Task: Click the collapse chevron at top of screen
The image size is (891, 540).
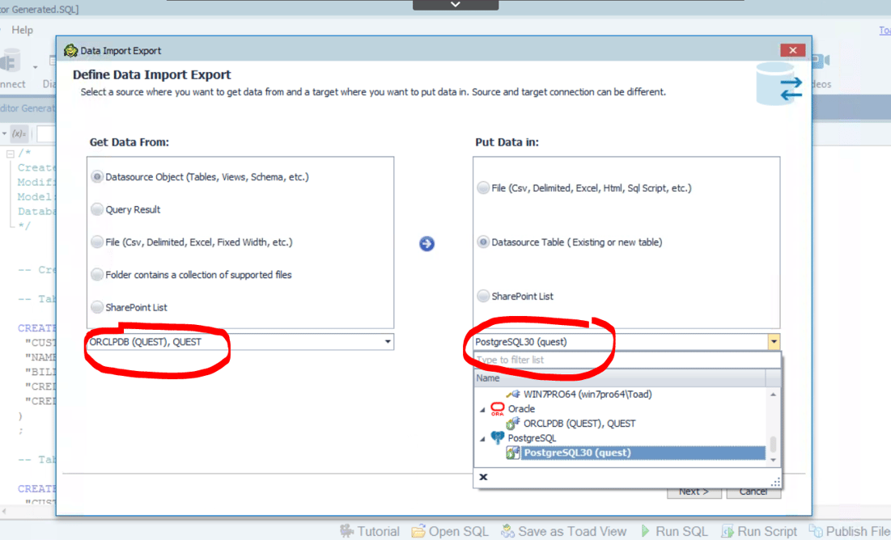Action: click(456, 5)
